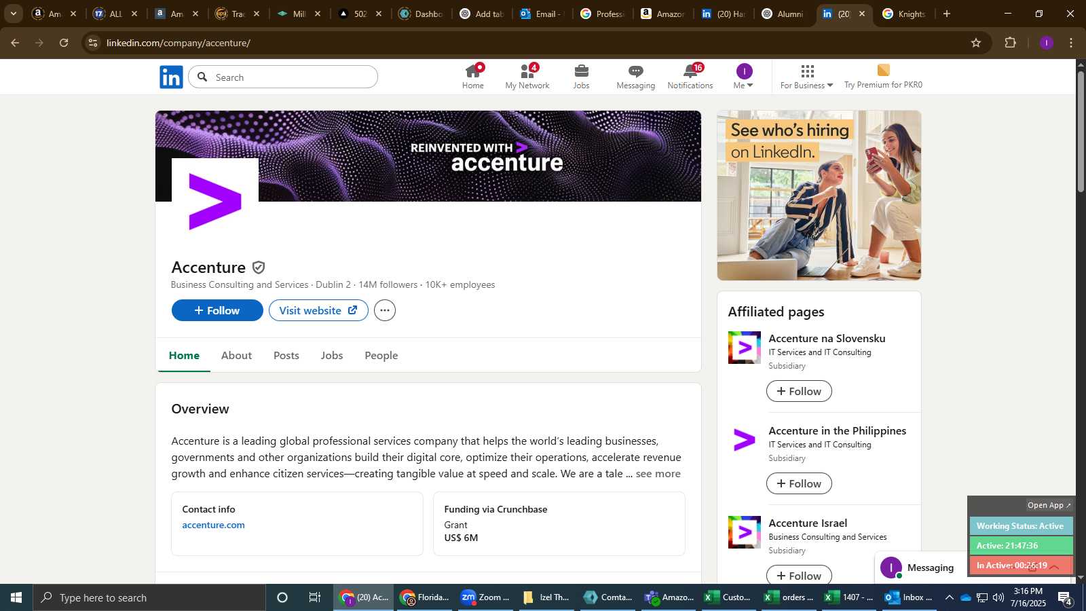Click the address bar URL
1086x611 pixels.
[x=179, y=43]
